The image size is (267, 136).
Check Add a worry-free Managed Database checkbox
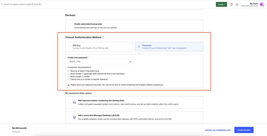69,117
